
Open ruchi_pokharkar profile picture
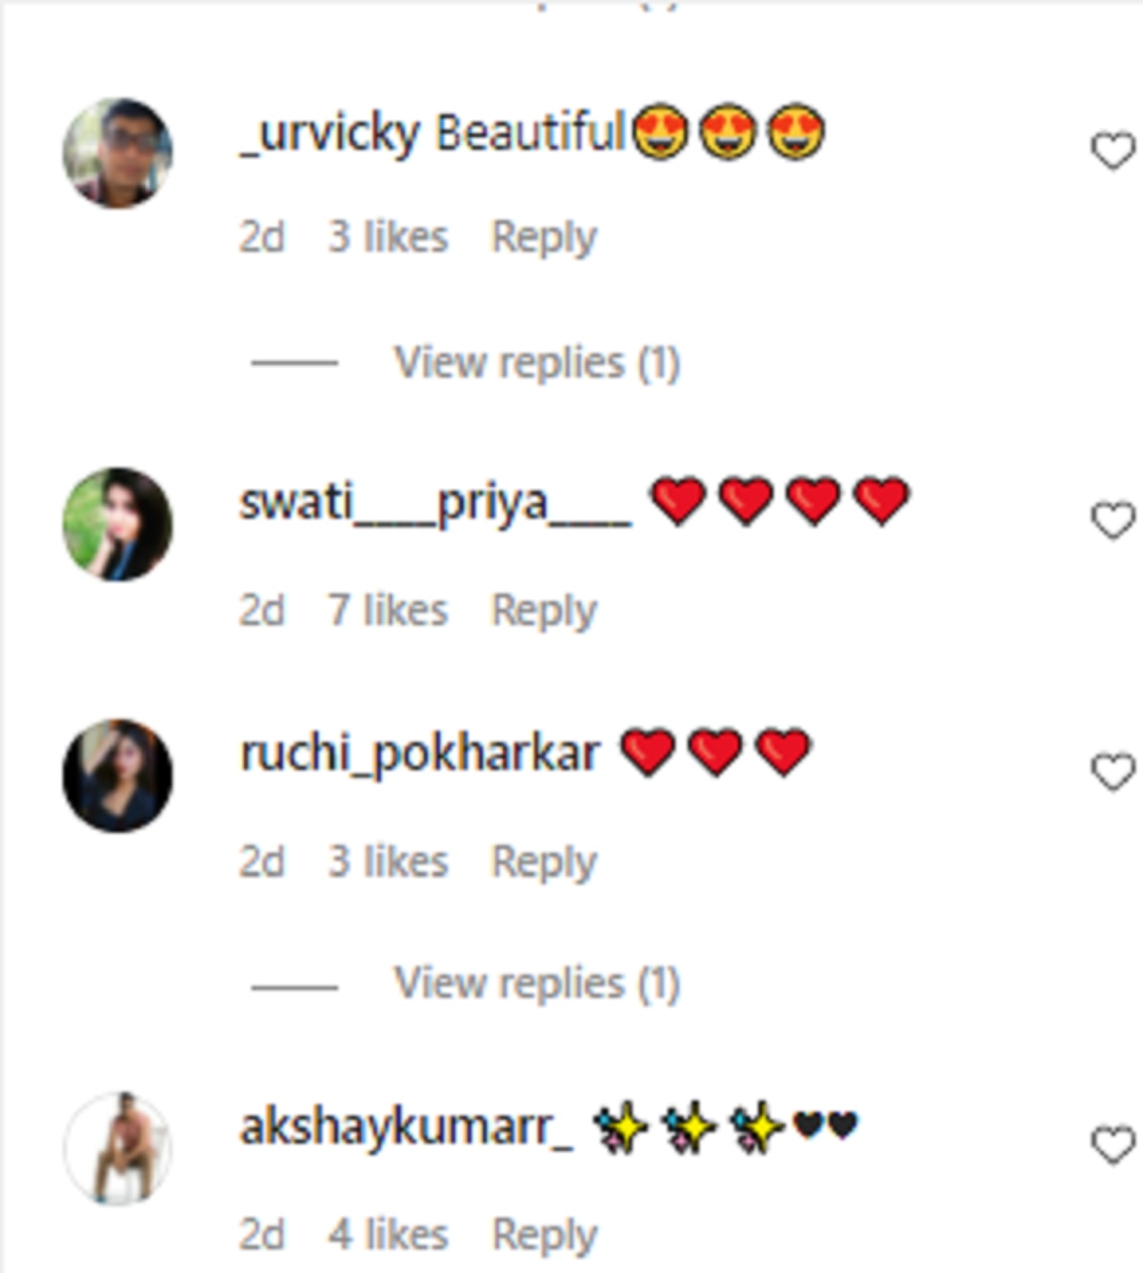click(117, 775)
